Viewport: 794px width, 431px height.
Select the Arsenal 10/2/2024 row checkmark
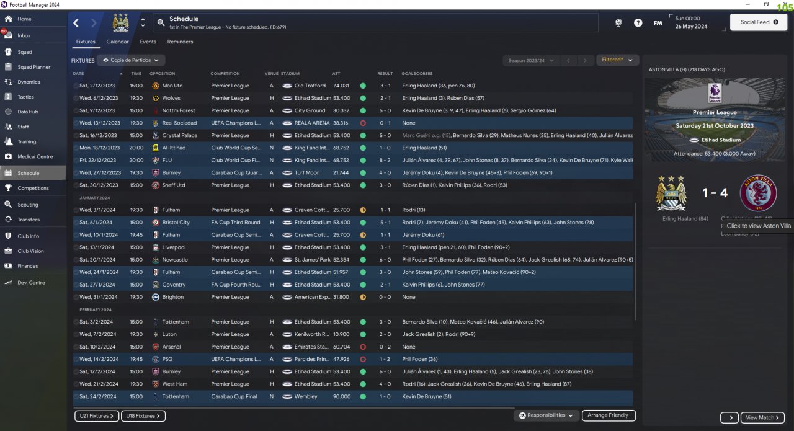76,347
